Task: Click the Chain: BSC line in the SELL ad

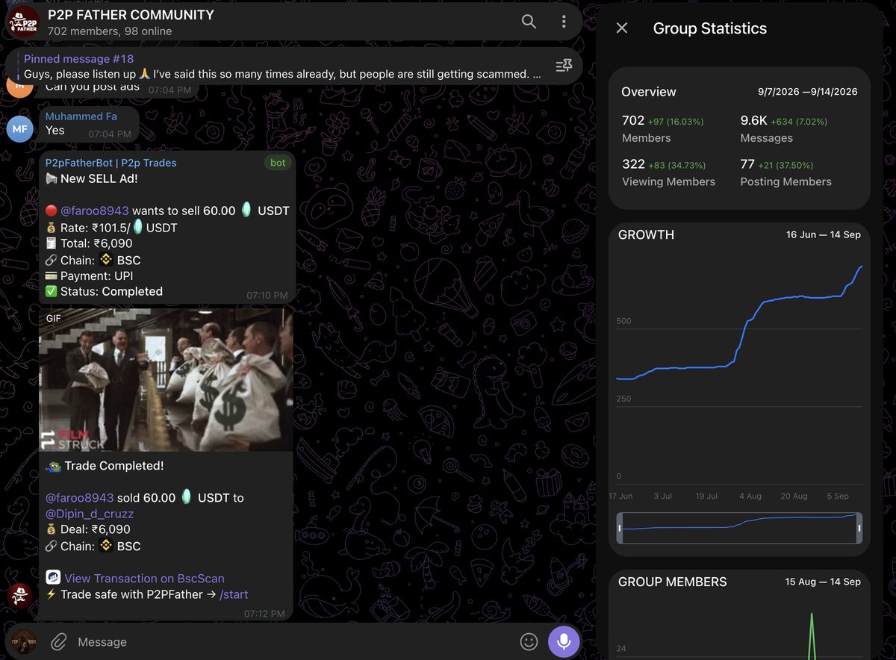Action: click(93, 260)
